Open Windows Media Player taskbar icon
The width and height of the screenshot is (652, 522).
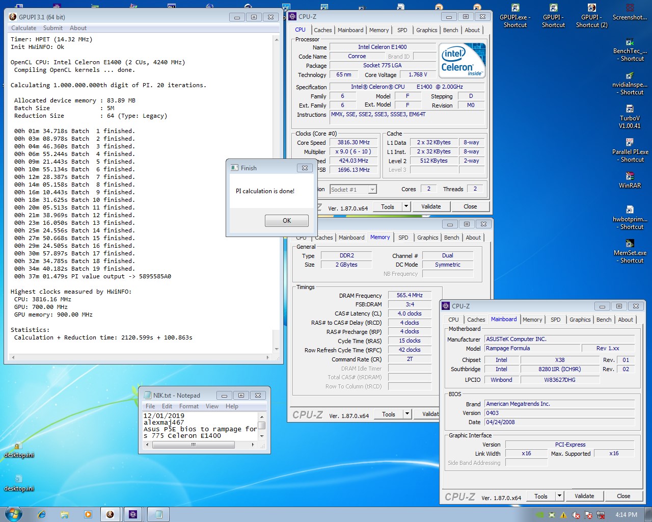88,514
